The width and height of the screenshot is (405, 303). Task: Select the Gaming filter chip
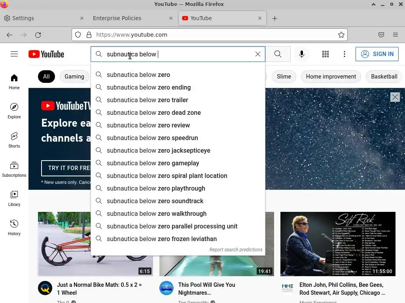pyautogui.click(x=74, y=77)
